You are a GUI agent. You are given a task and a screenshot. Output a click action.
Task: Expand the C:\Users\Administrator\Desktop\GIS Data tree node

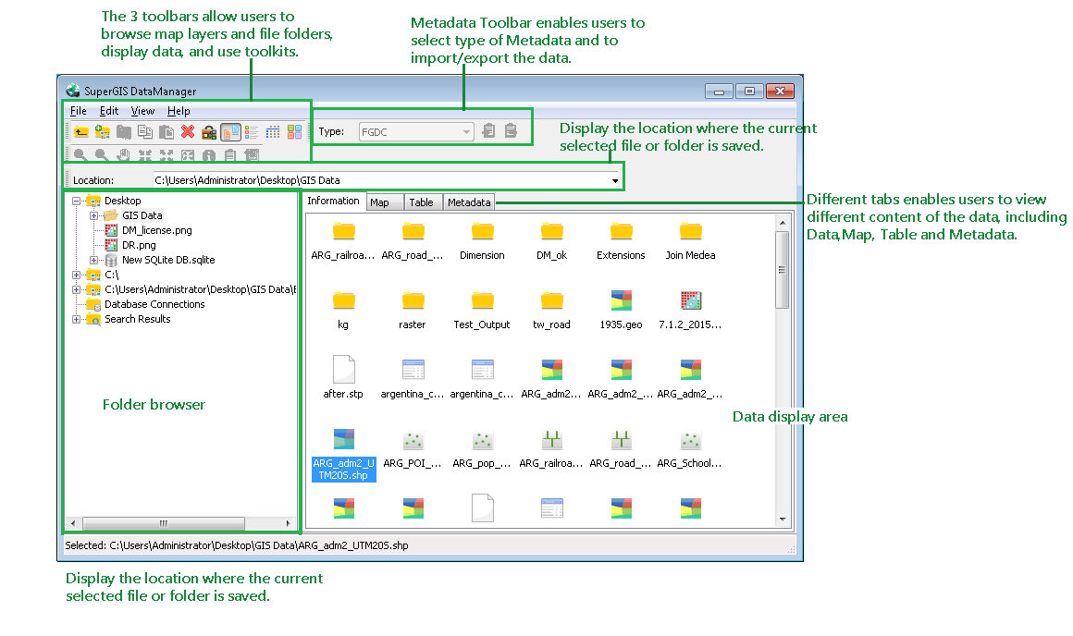click(77, 290)
